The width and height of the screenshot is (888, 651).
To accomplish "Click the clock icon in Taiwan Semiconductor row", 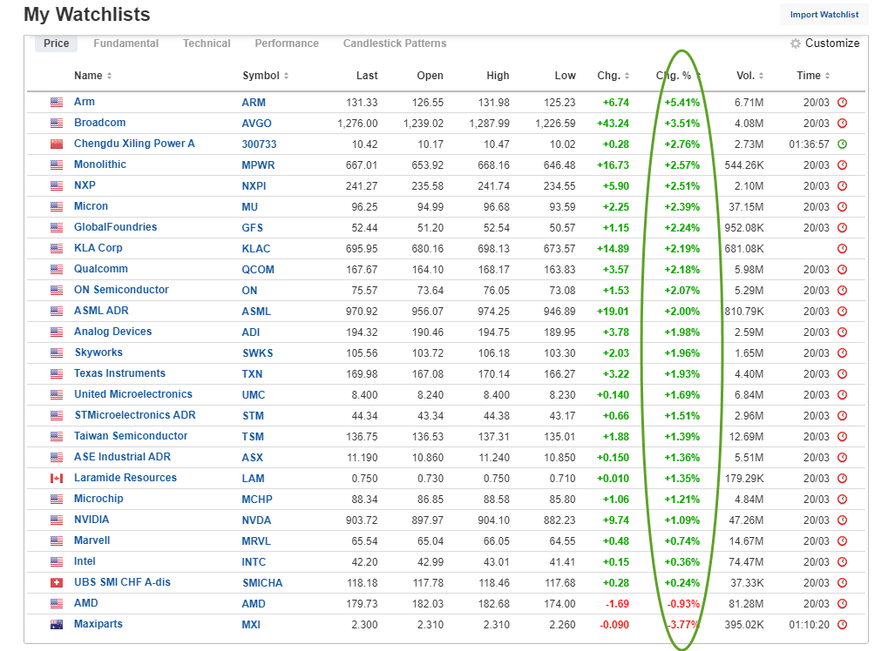I will [x=842, y=437].
